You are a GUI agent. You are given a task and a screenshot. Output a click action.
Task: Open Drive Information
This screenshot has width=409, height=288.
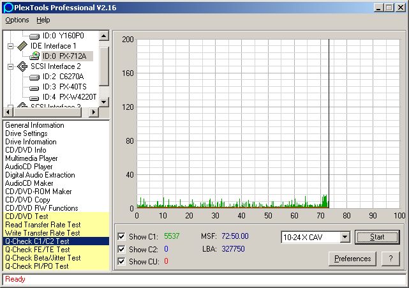click(31, 142)
